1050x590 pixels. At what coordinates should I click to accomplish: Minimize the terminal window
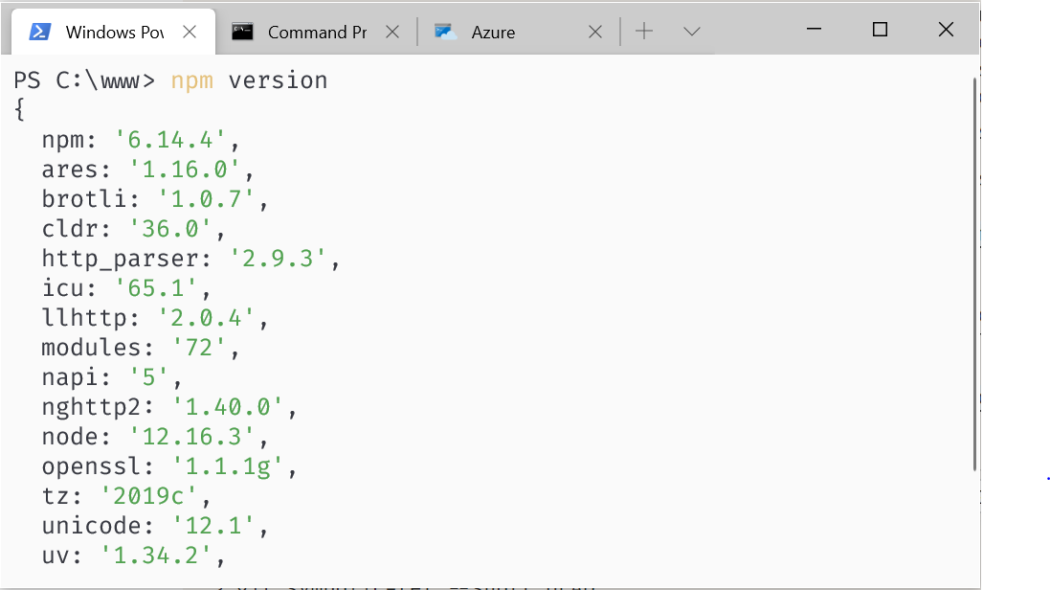pyautogui.click(x=814, y=30)
